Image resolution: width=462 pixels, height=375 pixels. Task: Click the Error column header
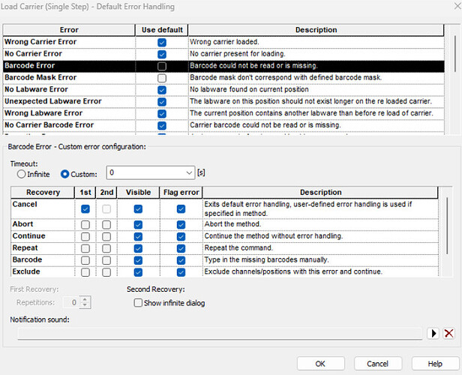(69, 30)
